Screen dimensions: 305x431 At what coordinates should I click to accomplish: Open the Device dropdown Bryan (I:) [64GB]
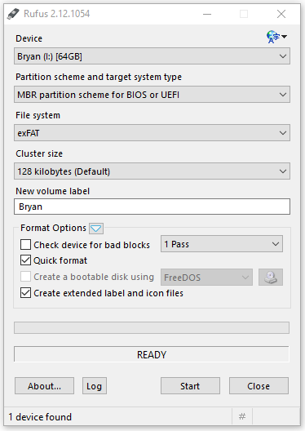point(152,56)
